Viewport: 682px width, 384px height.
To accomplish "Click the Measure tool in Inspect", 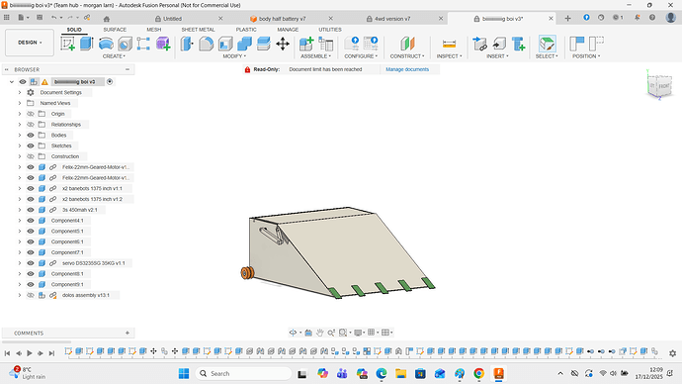I will [x=449, y=44].
